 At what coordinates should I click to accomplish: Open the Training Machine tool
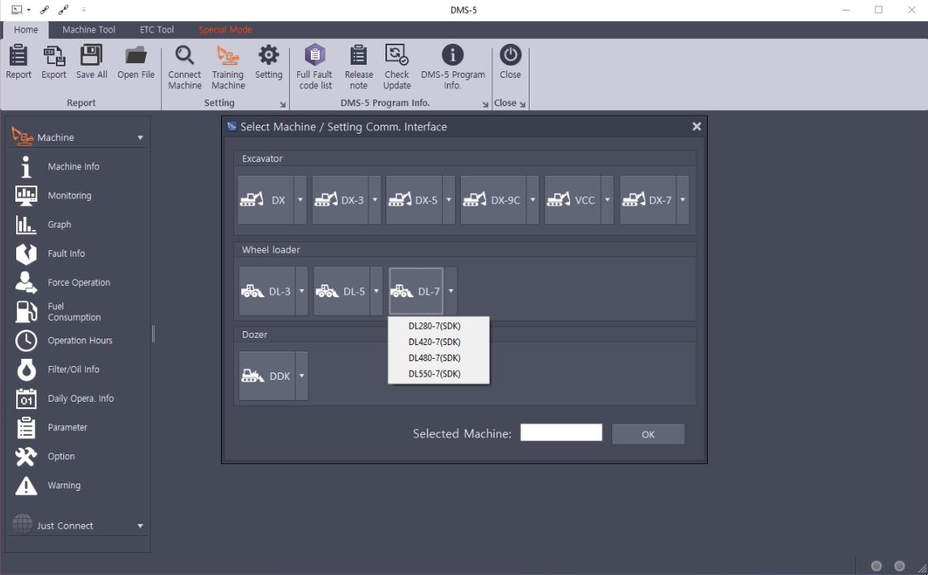coord(228,56)
